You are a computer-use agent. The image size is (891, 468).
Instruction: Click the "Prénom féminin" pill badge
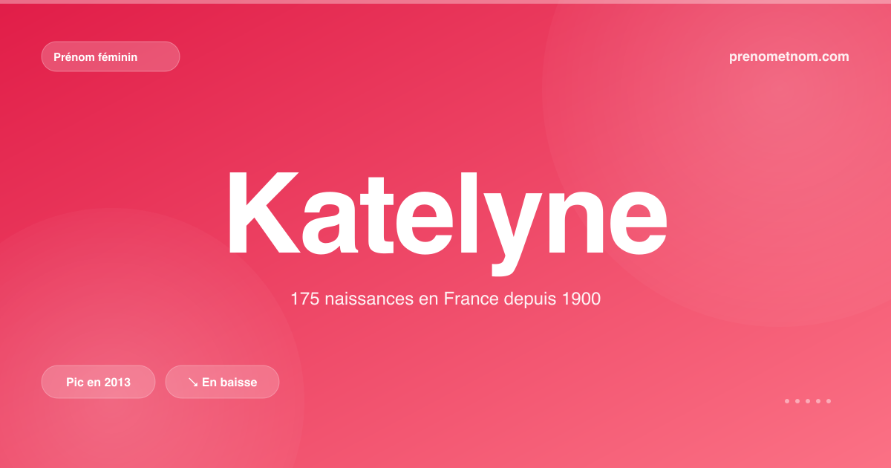[111, 56]
